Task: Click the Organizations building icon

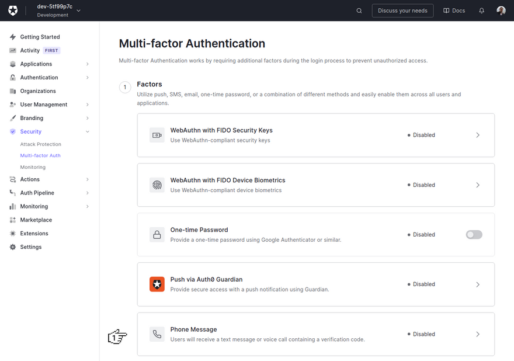Action: [13, 91]
